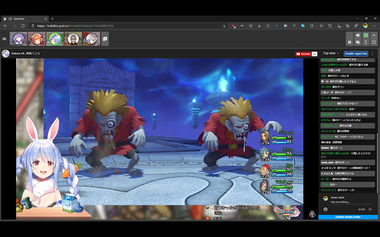380x237 pixels.
Task: Select the white-haired streamer thumbnail
Action: point(91,39)
